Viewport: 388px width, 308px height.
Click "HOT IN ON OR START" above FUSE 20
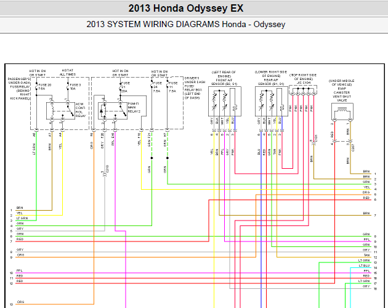click(38, 73)
